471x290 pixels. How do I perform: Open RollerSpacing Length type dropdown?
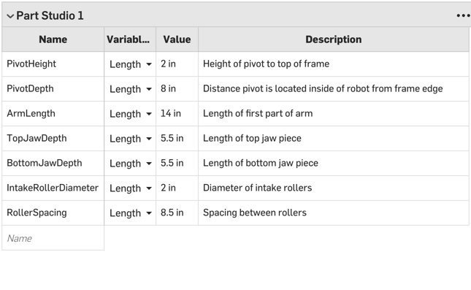click(x=130, y=213)
